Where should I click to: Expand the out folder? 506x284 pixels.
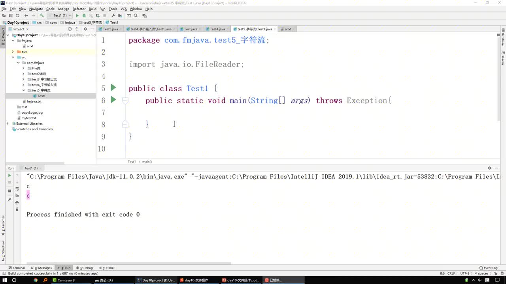[x=13, y=52]
